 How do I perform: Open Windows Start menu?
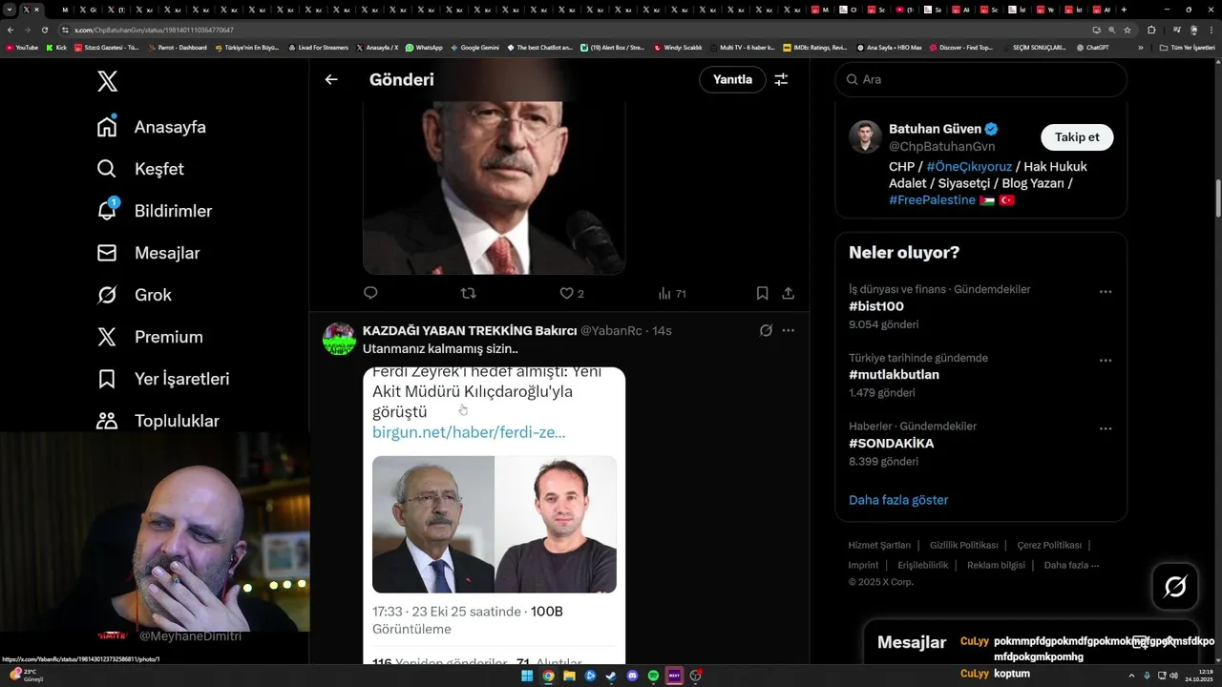coord(527,676)
